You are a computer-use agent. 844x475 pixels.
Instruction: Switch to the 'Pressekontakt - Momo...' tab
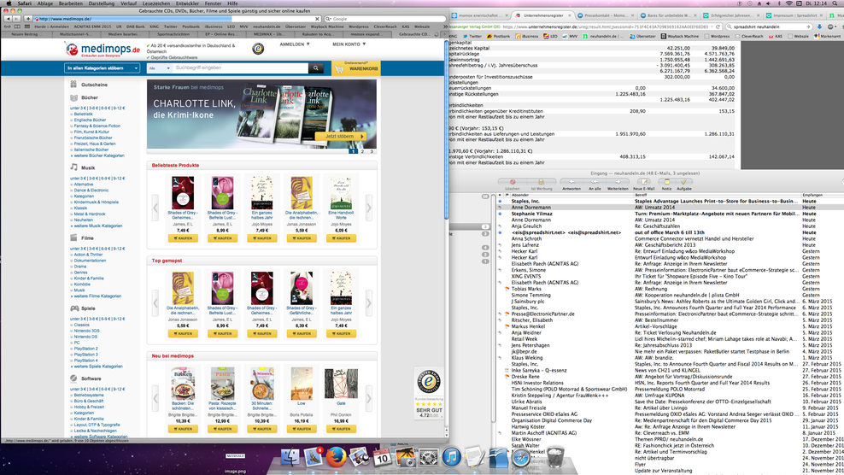pyautogui.click(x=606, y=15)
